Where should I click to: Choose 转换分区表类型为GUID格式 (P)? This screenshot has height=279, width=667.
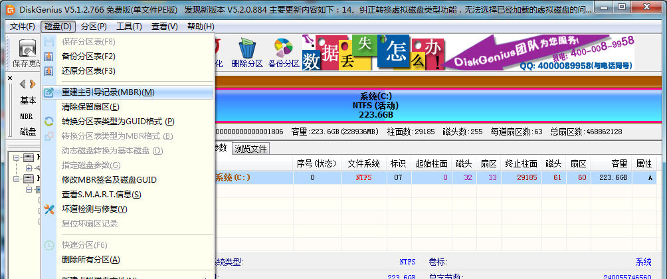(x=128, y=121)
